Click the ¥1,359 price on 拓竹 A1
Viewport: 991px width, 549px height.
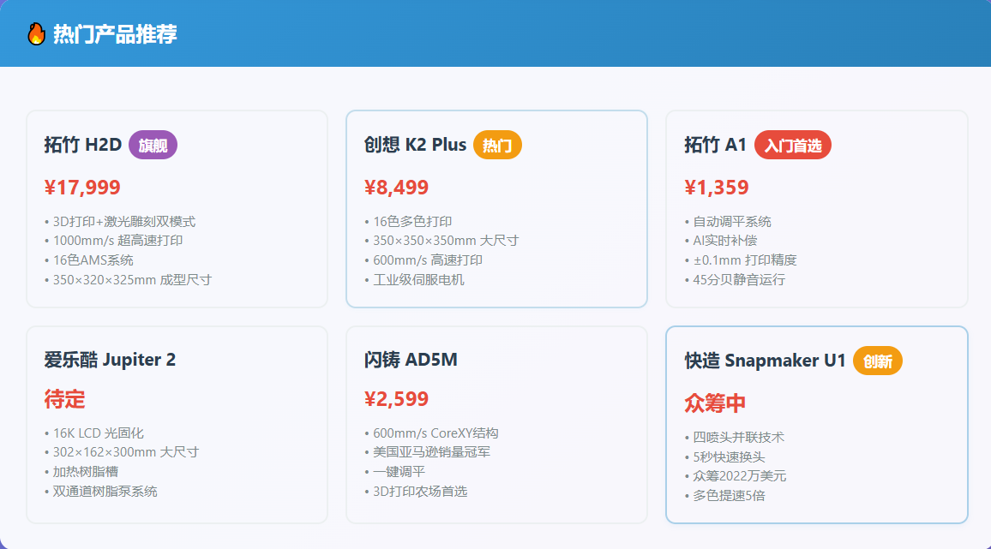point(715,187)
